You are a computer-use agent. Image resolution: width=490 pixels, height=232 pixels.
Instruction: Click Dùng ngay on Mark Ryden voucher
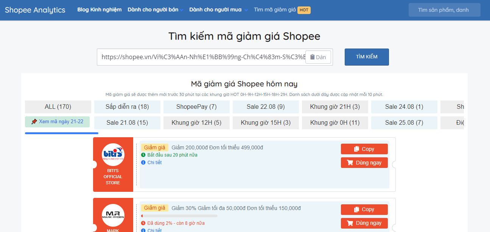click(364, 223)
